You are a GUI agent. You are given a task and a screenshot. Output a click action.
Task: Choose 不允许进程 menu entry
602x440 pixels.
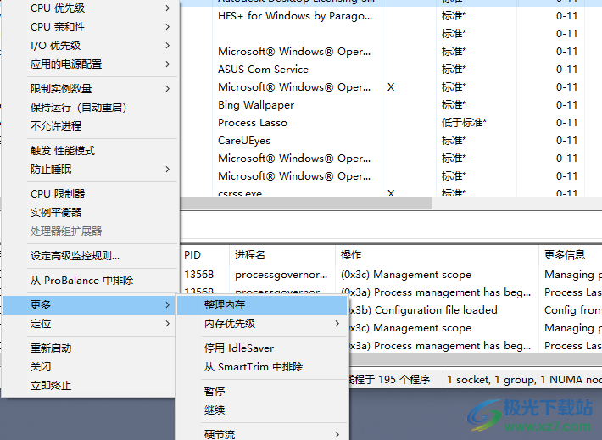[x=91, y=126]
